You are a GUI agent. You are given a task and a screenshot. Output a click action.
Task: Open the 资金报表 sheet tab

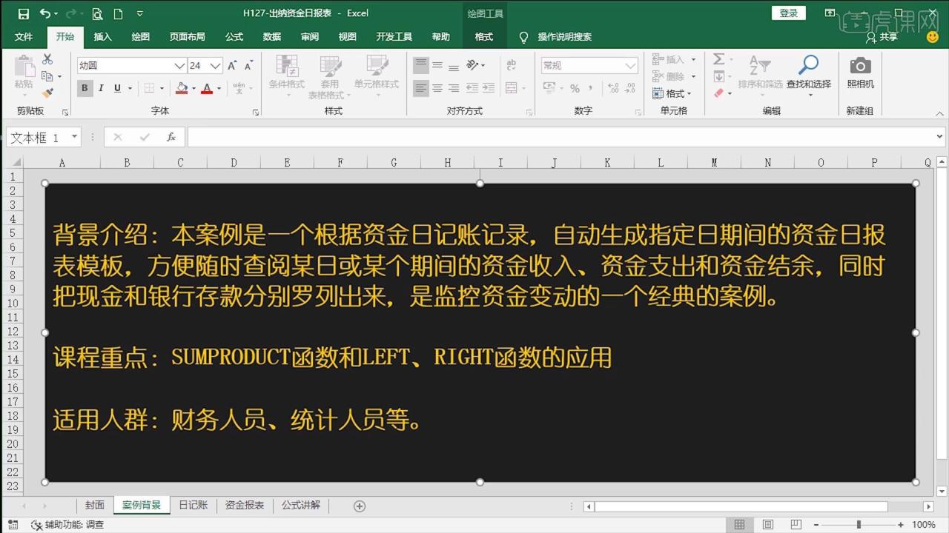pos(245,505)
